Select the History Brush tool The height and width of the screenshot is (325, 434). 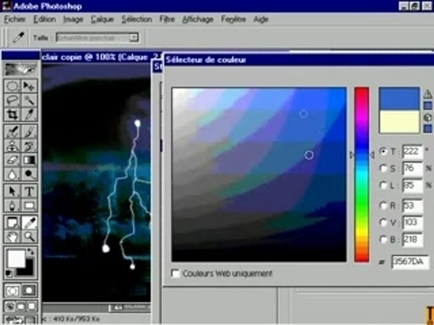[x=29, y=146]
